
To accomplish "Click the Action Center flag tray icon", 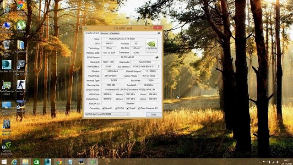I will pos(264,162).
